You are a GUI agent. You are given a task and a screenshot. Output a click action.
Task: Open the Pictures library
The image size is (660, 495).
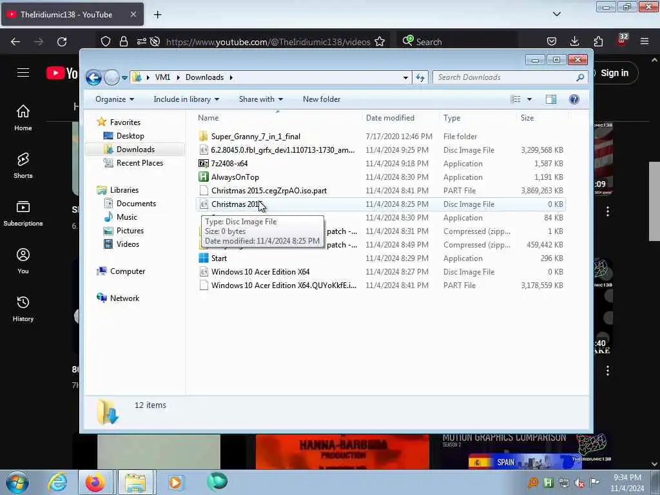(x=130, y=231)
